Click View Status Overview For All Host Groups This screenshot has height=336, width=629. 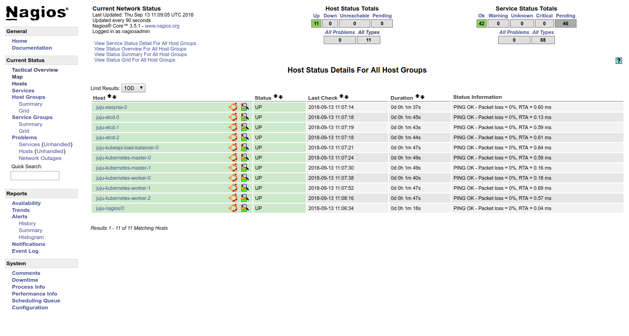(x=140, y=49)
